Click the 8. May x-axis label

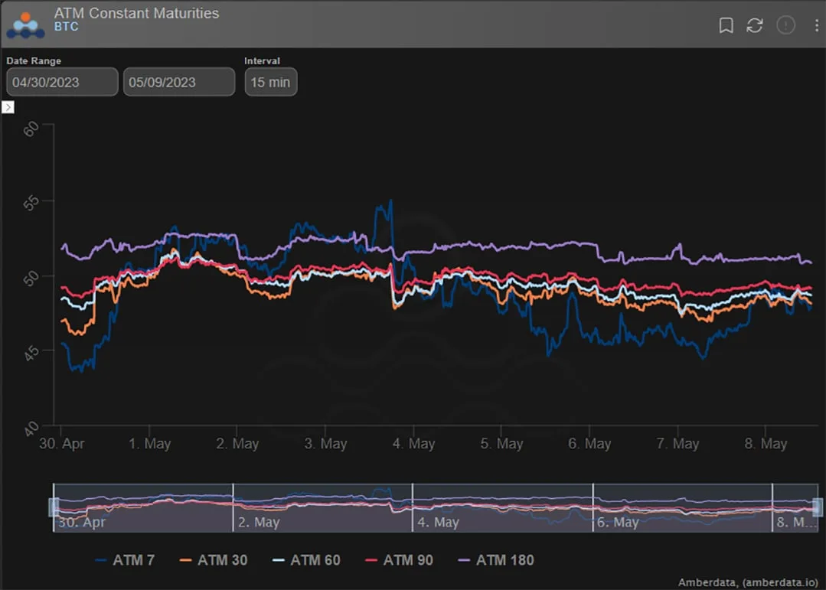(x=766, y=444)
